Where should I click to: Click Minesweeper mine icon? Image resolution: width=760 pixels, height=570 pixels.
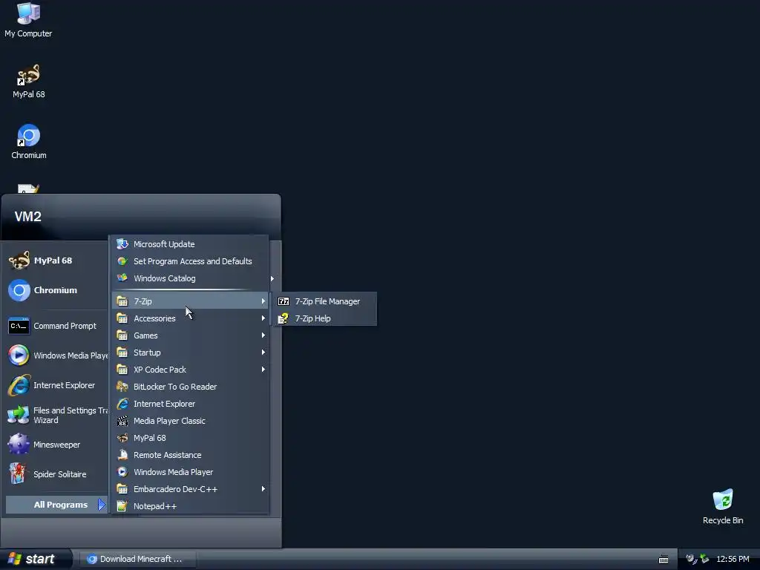[19, 445]
